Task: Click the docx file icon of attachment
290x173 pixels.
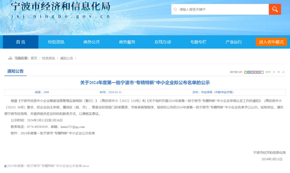Action: [5, 166]
